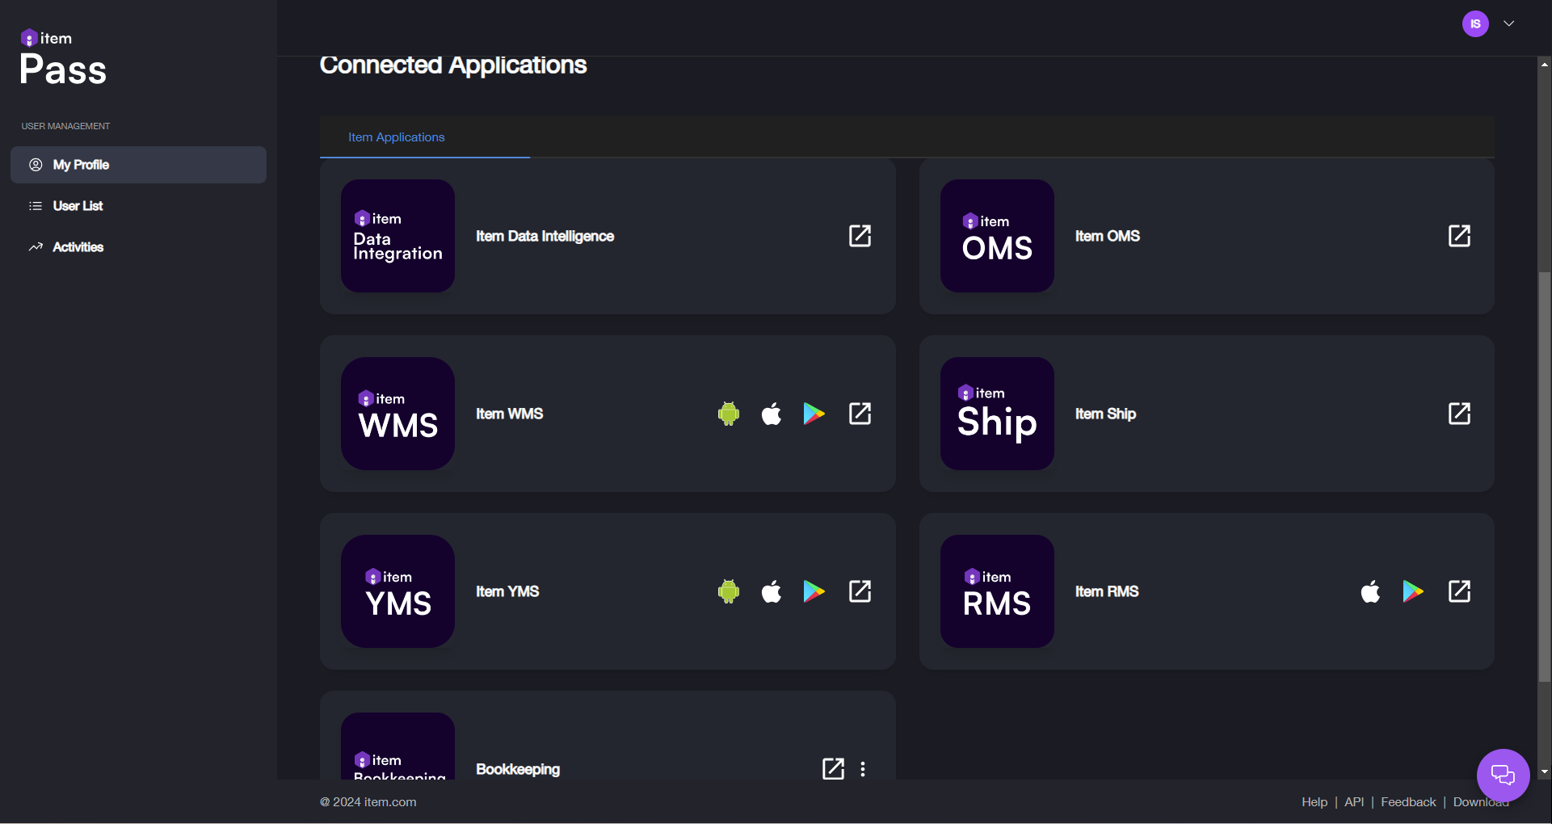Screen dimensions: 1552x824
Task: Launch Item OMS via open-external icon
Action: pyautogui.click(x=1459, y=236)
